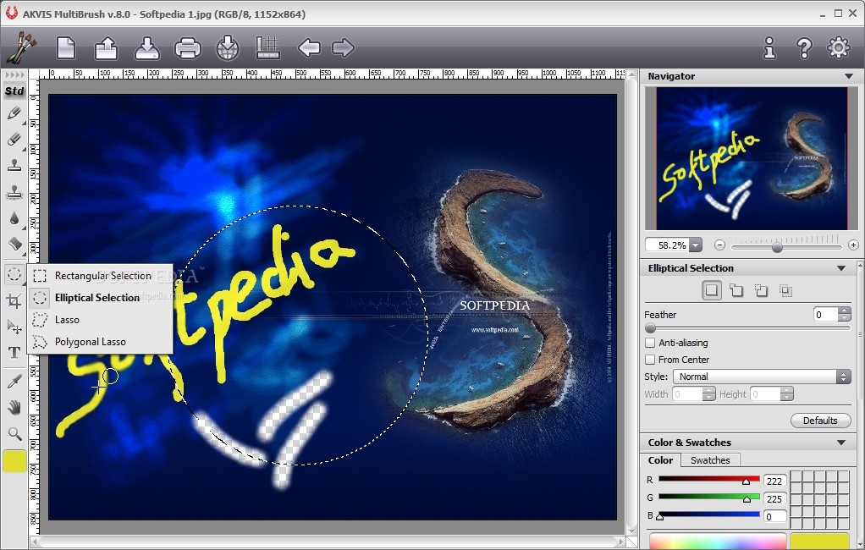
Task: Click the Elliptical Selection tool button in toolbar
Action: click(14, 274)
